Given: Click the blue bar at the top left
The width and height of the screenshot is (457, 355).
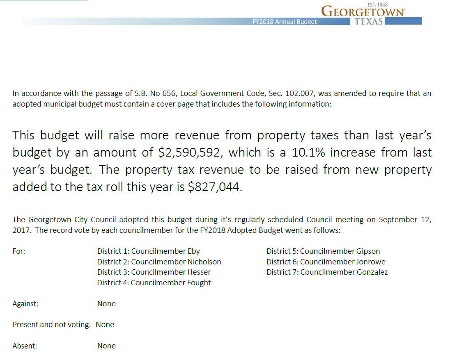Looking at the screenshot, I should point(43,1).
